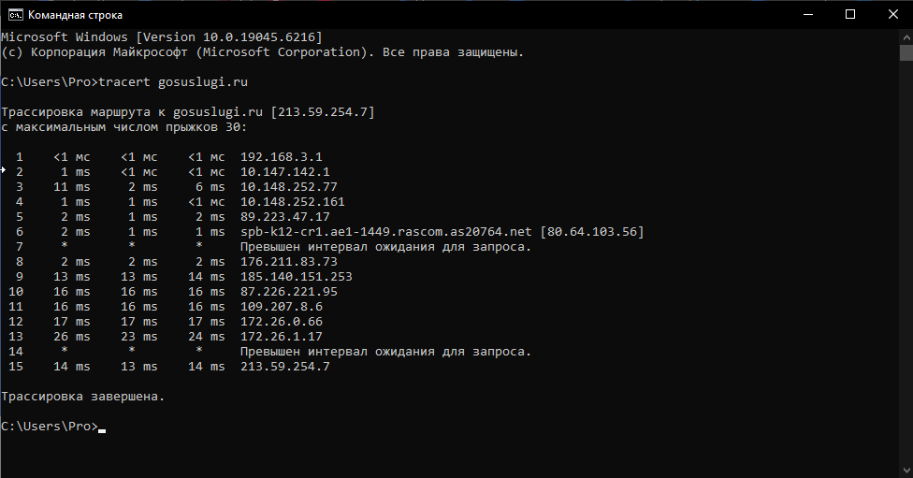Click the scrollbar up arrow
Screen dimensions: 913x478
pyautogui.click(x=906, y=36)
